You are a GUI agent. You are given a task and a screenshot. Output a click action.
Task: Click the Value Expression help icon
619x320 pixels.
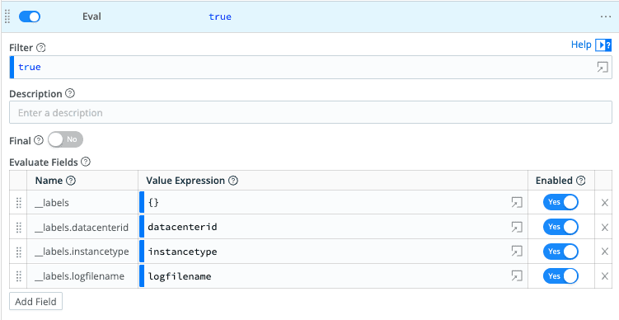coord(233,181)
